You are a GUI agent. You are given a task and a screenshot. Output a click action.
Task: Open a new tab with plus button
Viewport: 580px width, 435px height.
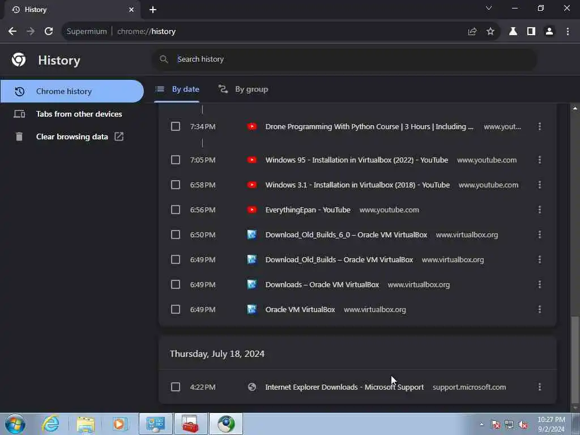[153, 10]
